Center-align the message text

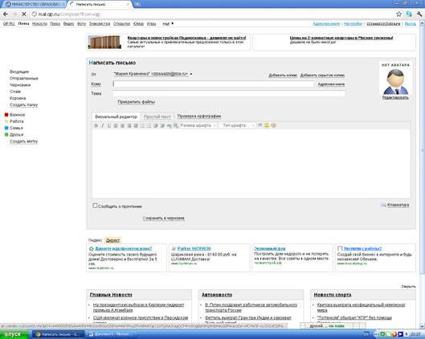click(122, 125)
